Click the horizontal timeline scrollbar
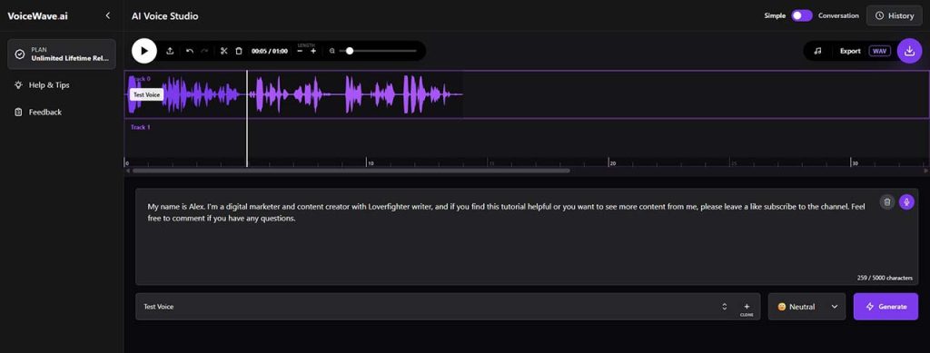 point(351,171)
